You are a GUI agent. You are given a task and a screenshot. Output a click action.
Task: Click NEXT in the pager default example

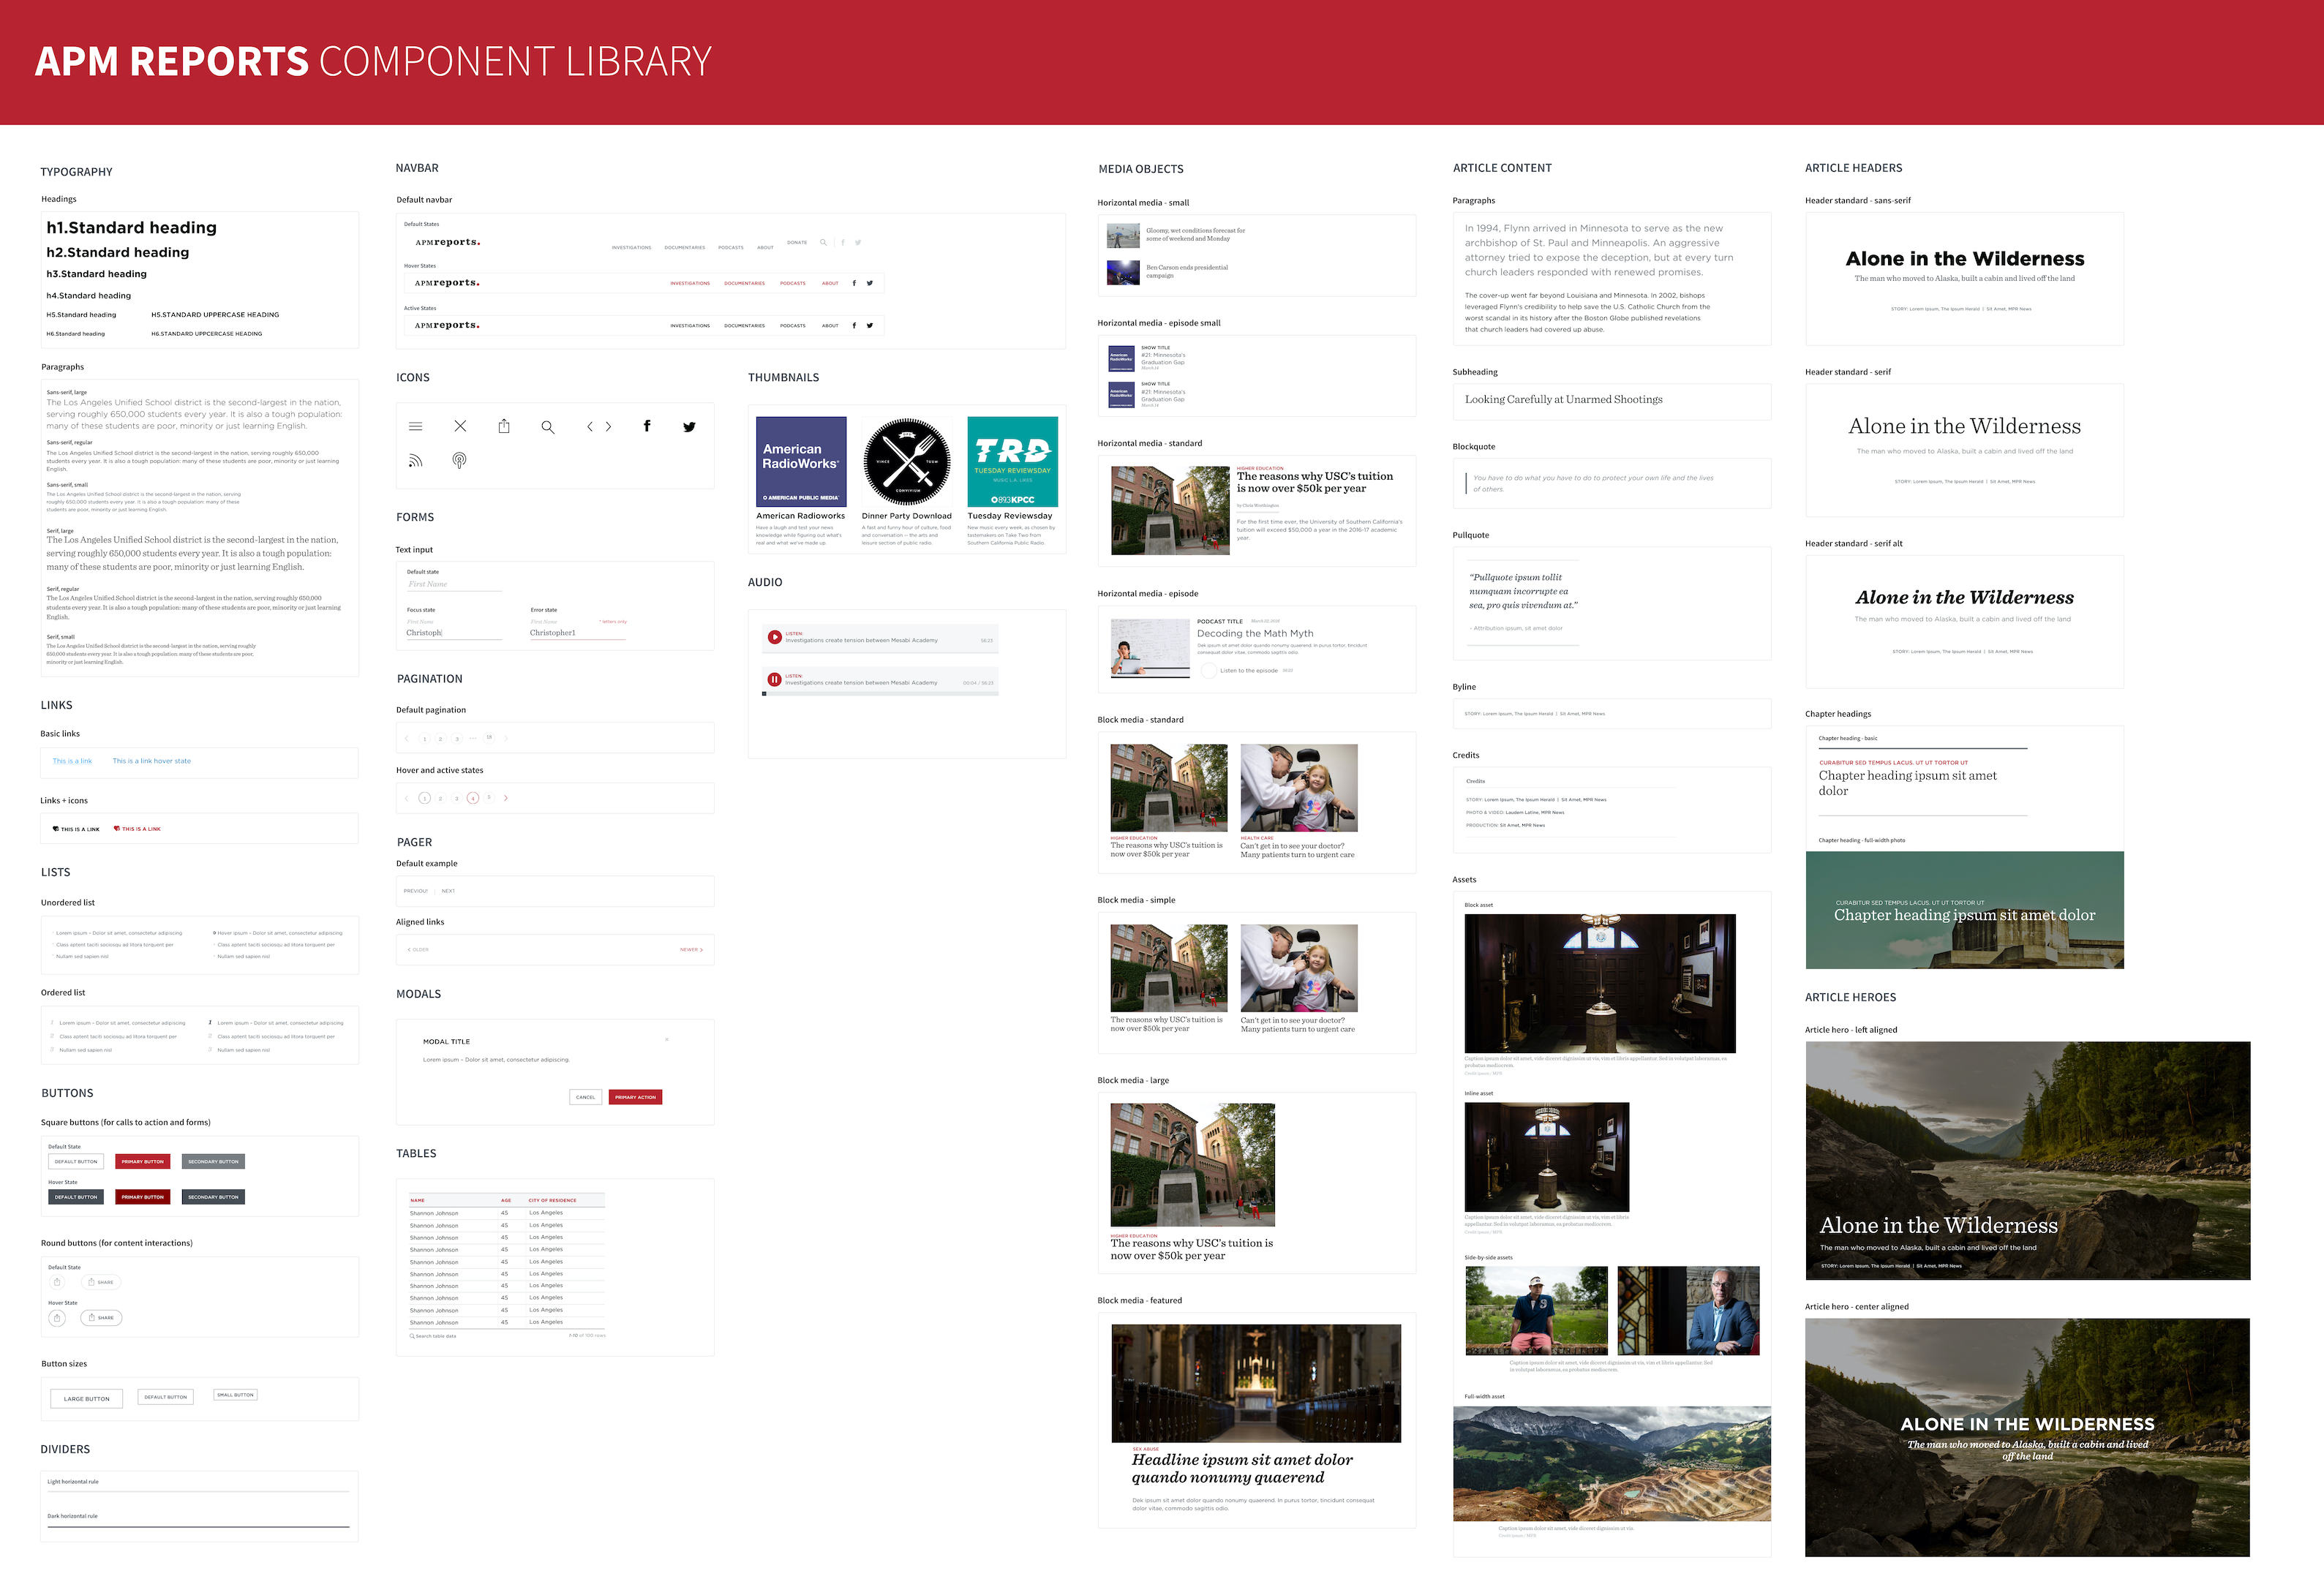point(448,891)
